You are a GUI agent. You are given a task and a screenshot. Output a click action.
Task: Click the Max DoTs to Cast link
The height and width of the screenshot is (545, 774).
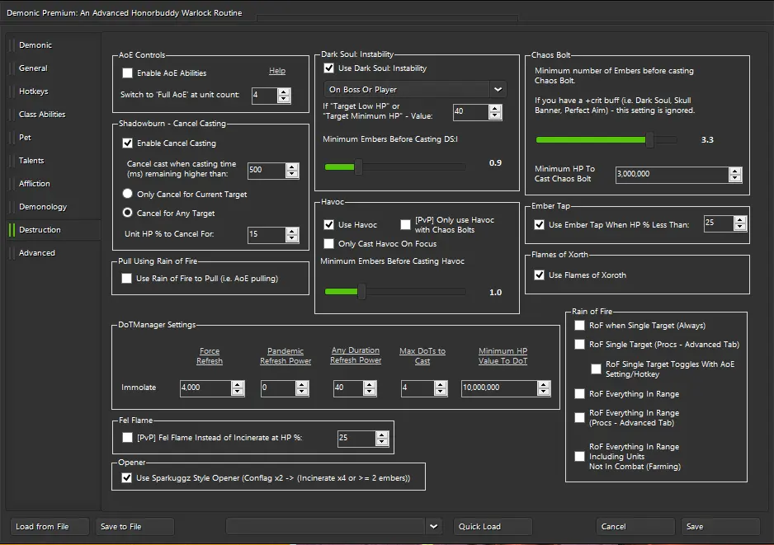(422, 355)
